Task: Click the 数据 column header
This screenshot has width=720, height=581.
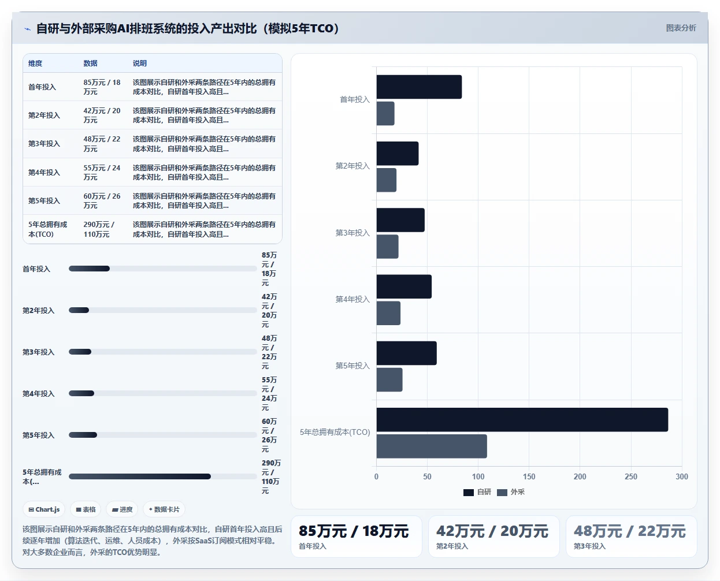Action: click(x=90, y=64)
